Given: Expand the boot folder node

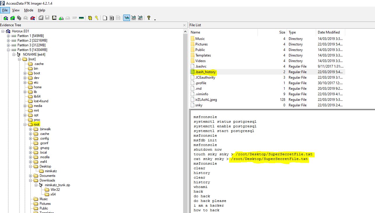Looking at the screenshot, I should [25, 73].
